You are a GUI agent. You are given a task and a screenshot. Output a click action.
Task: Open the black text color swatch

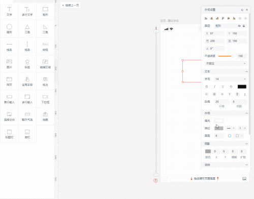[x=242, y=87]
